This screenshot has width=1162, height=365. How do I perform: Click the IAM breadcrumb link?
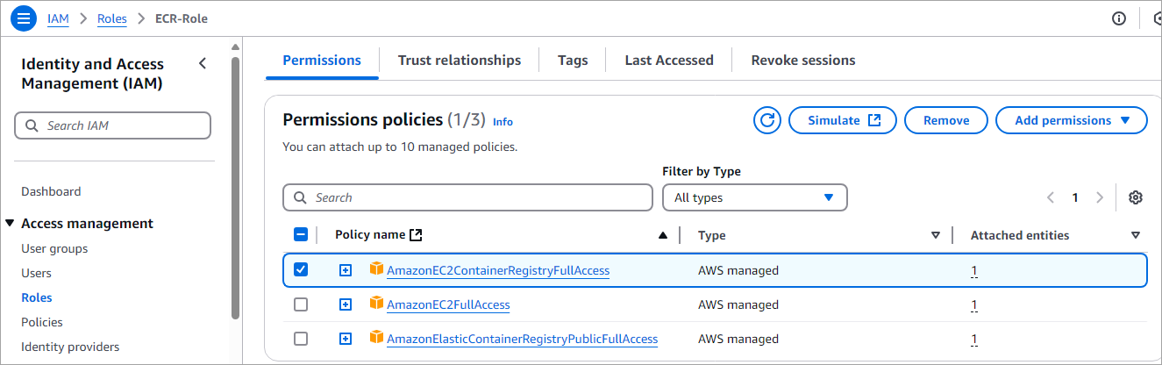pyautogui.click(x=58, y=18)
